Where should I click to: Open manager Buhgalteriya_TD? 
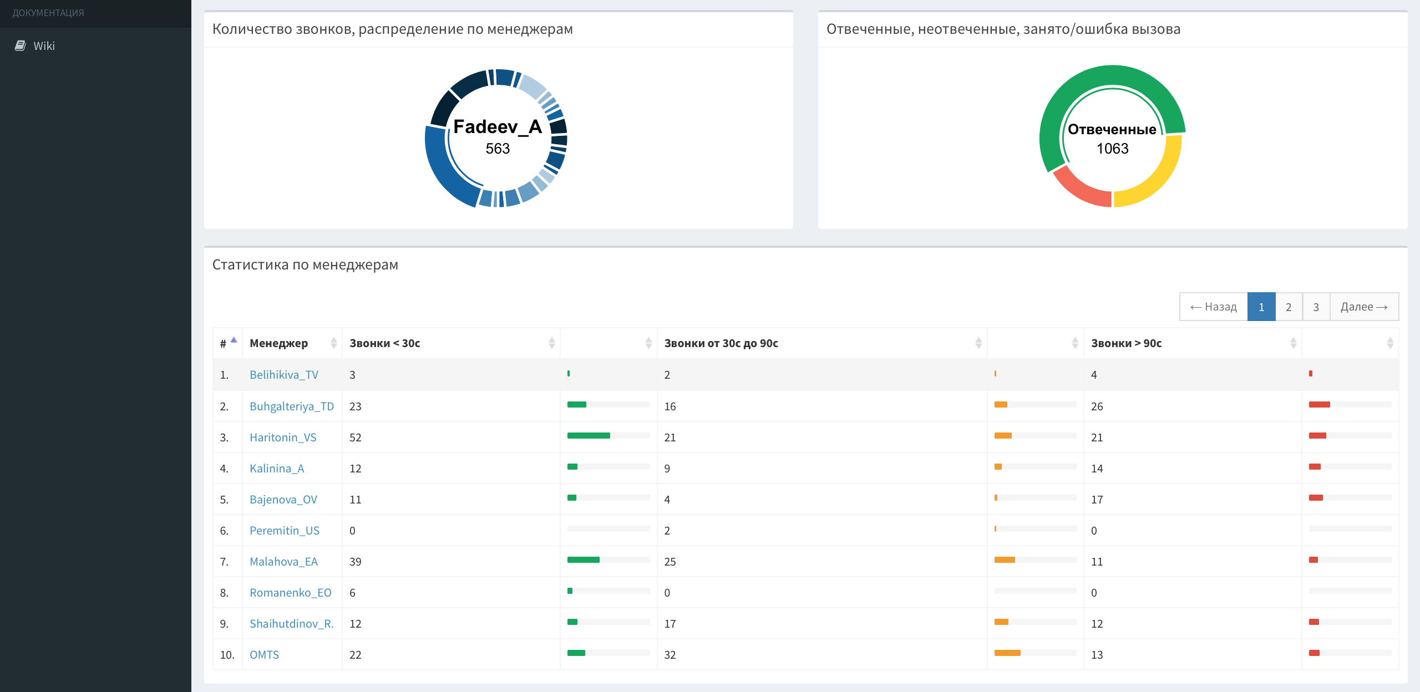click(292, 406)
